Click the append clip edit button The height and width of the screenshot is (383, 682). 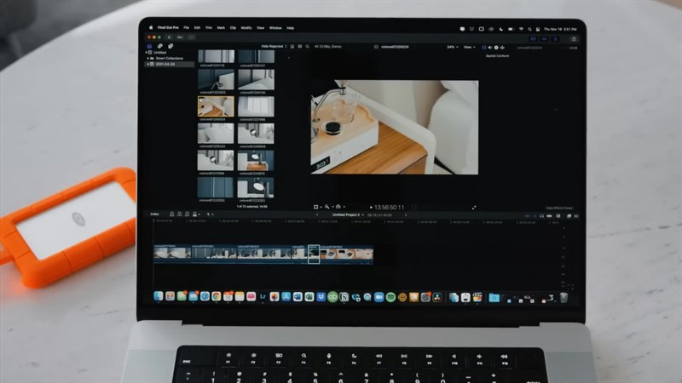coord(187,214)
